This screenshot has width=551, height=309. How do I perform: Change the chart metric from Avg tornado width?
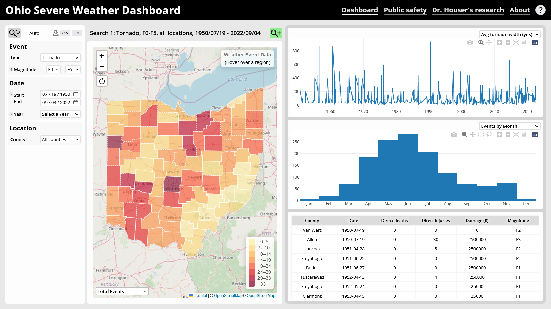pyautogui.click(x=510, y=34)
